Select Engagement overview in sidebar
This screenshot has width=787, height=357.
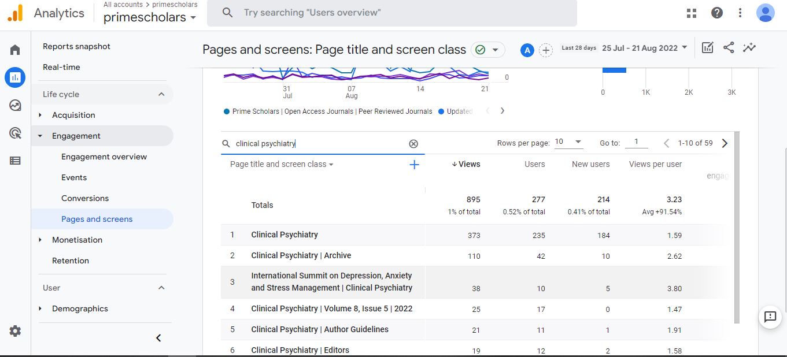coord(104,157)
